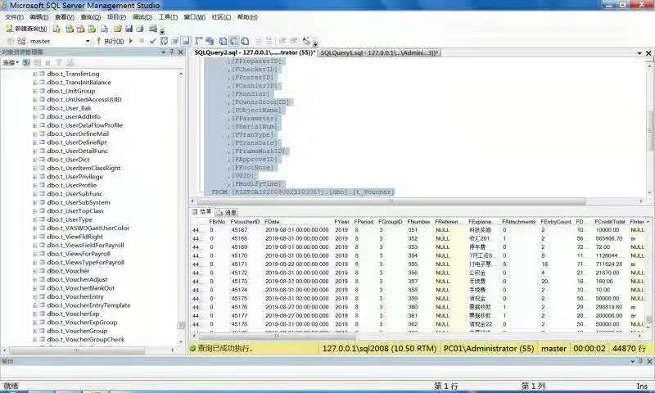Open the Query (查询) menu
The width and height of the screenshot is (655, 393).
pos(90,17)
